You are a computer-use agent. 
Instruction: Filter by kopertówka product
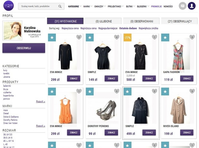point(8,95)
